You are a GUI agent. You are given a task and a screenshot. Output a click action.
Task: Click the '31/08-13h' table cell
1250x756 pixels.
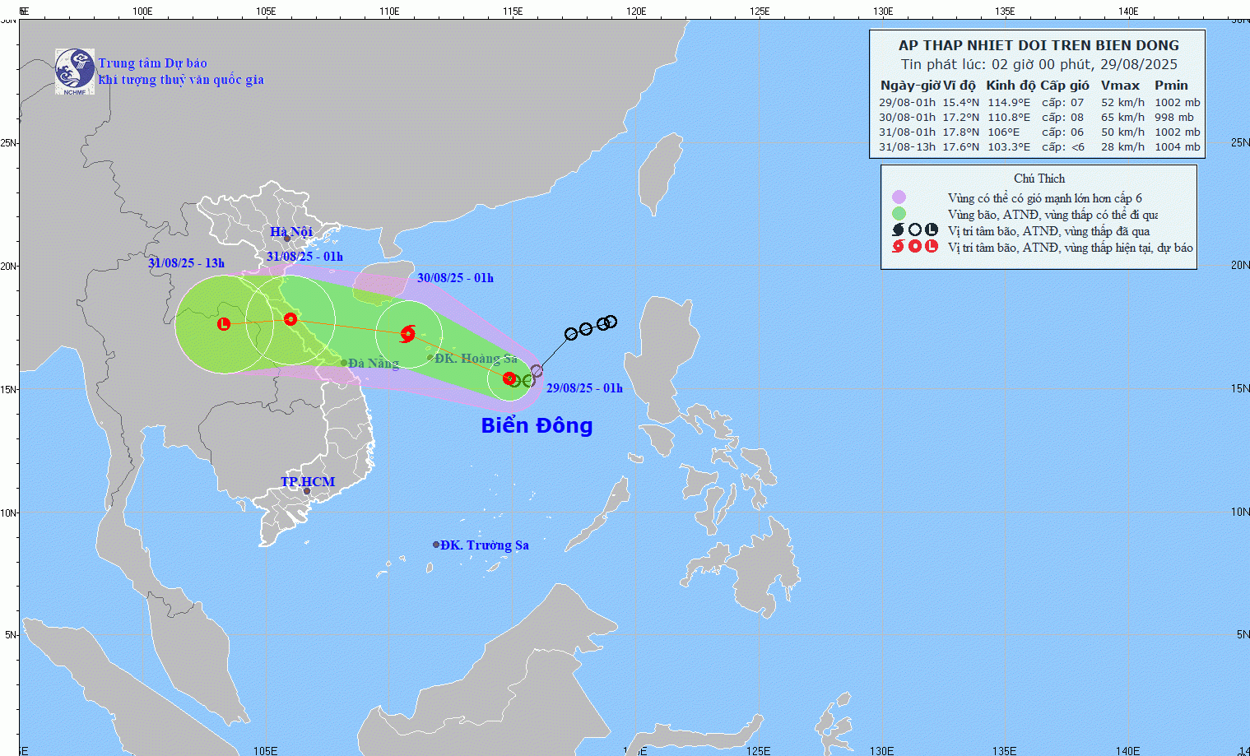(907, 147)
